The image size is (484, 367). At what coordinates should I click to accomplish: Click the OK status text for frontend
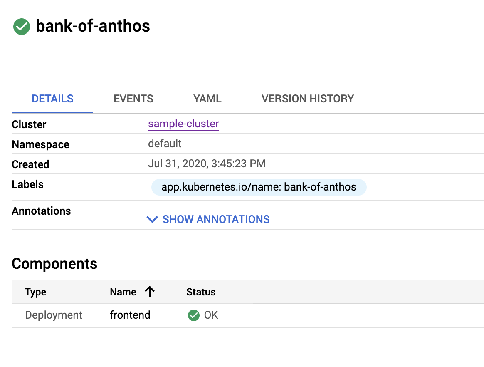pos(211,315)
